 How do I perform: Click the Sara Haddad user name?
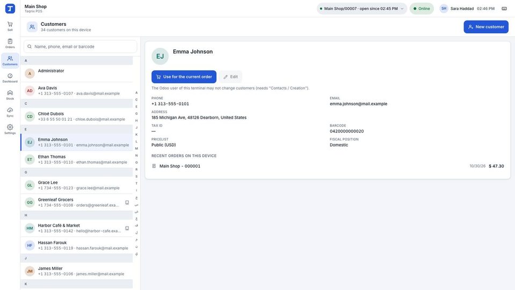(462, 9)
